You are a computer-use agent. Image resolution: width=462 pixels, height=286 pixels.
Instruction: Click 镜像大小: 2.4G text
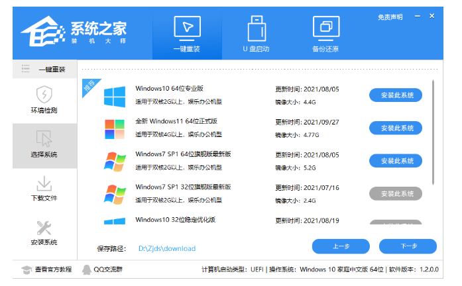295,201
